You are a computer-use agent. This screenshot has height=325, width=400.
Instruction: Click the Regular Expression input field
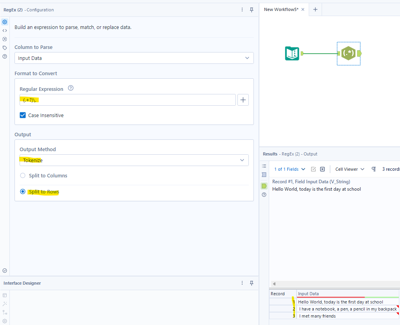point(128,100)
